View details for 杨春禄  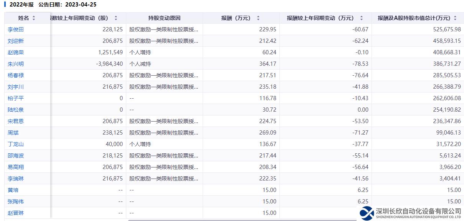click(16, 75)
